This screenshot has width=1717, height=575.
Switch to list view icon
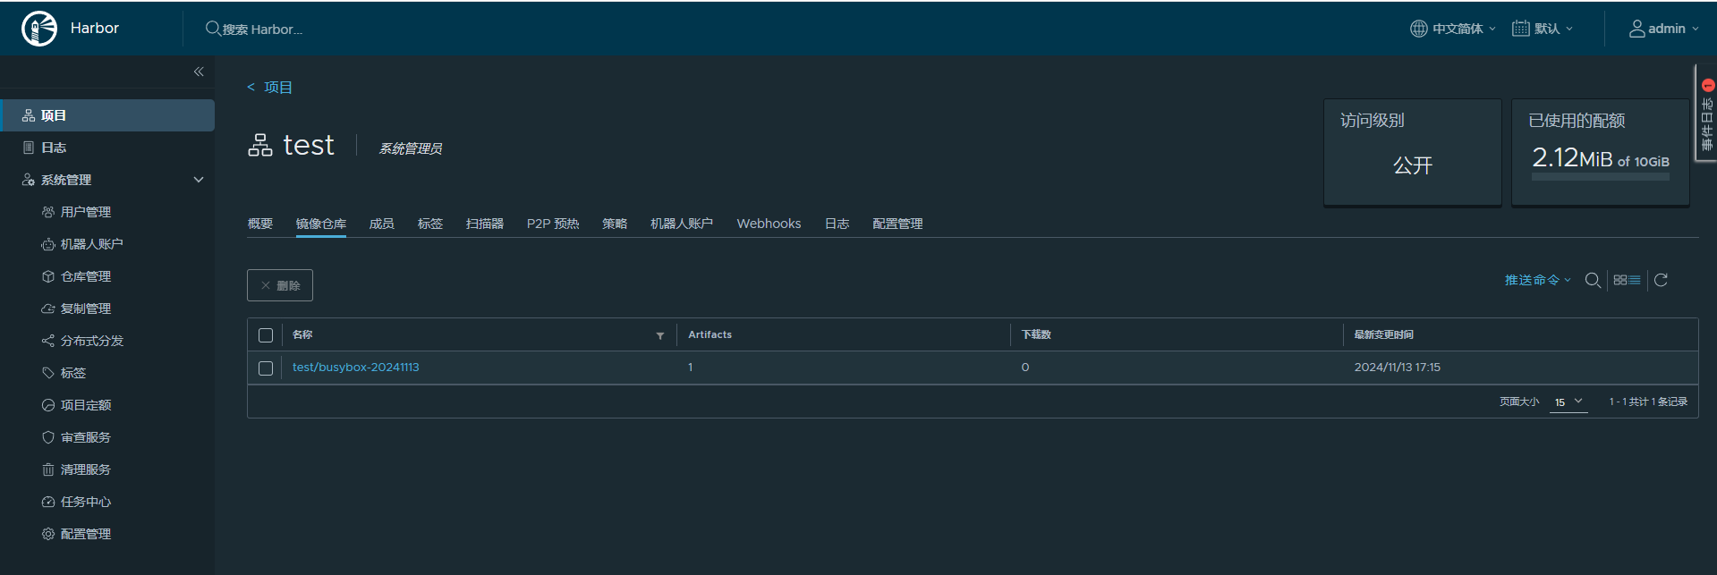[x=1635, y=280]
